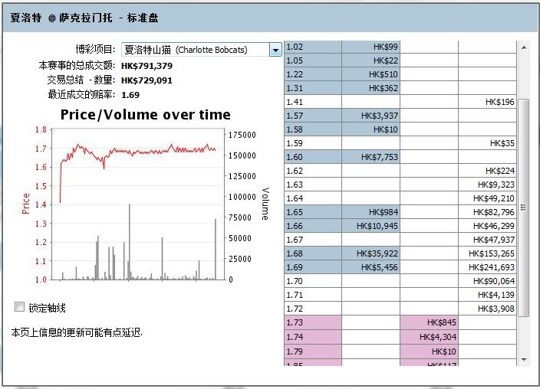Enable the 锁定轴线 checkbox
540x389 pixels.
19,307
